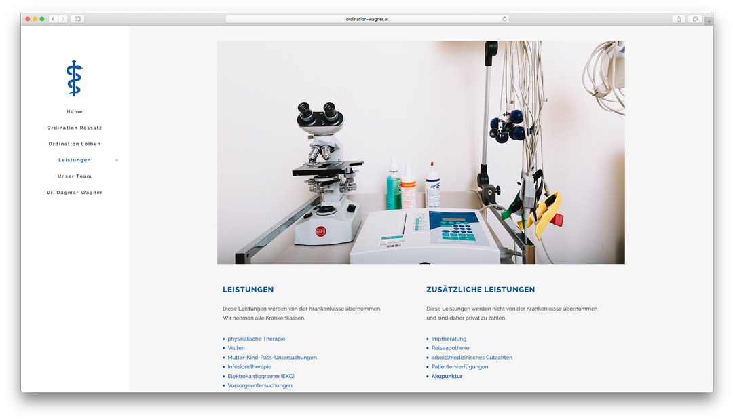Go to Home in sidebar menu
733x420 pixels.
click(75, 111)
